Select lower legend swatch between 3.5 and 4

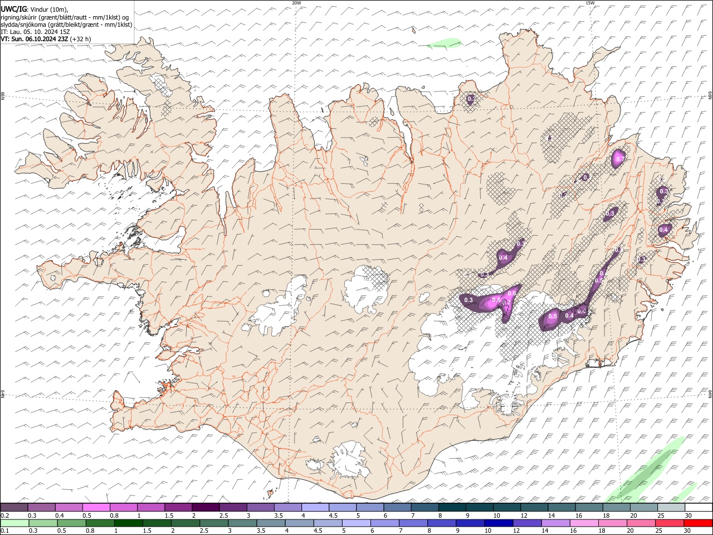click(271, 523)
